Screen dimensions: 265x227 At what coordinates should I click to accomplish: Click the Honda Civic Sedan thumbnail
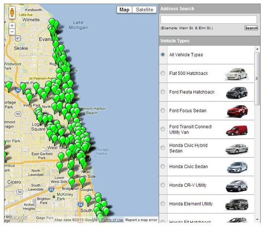[x=237, y=167]
